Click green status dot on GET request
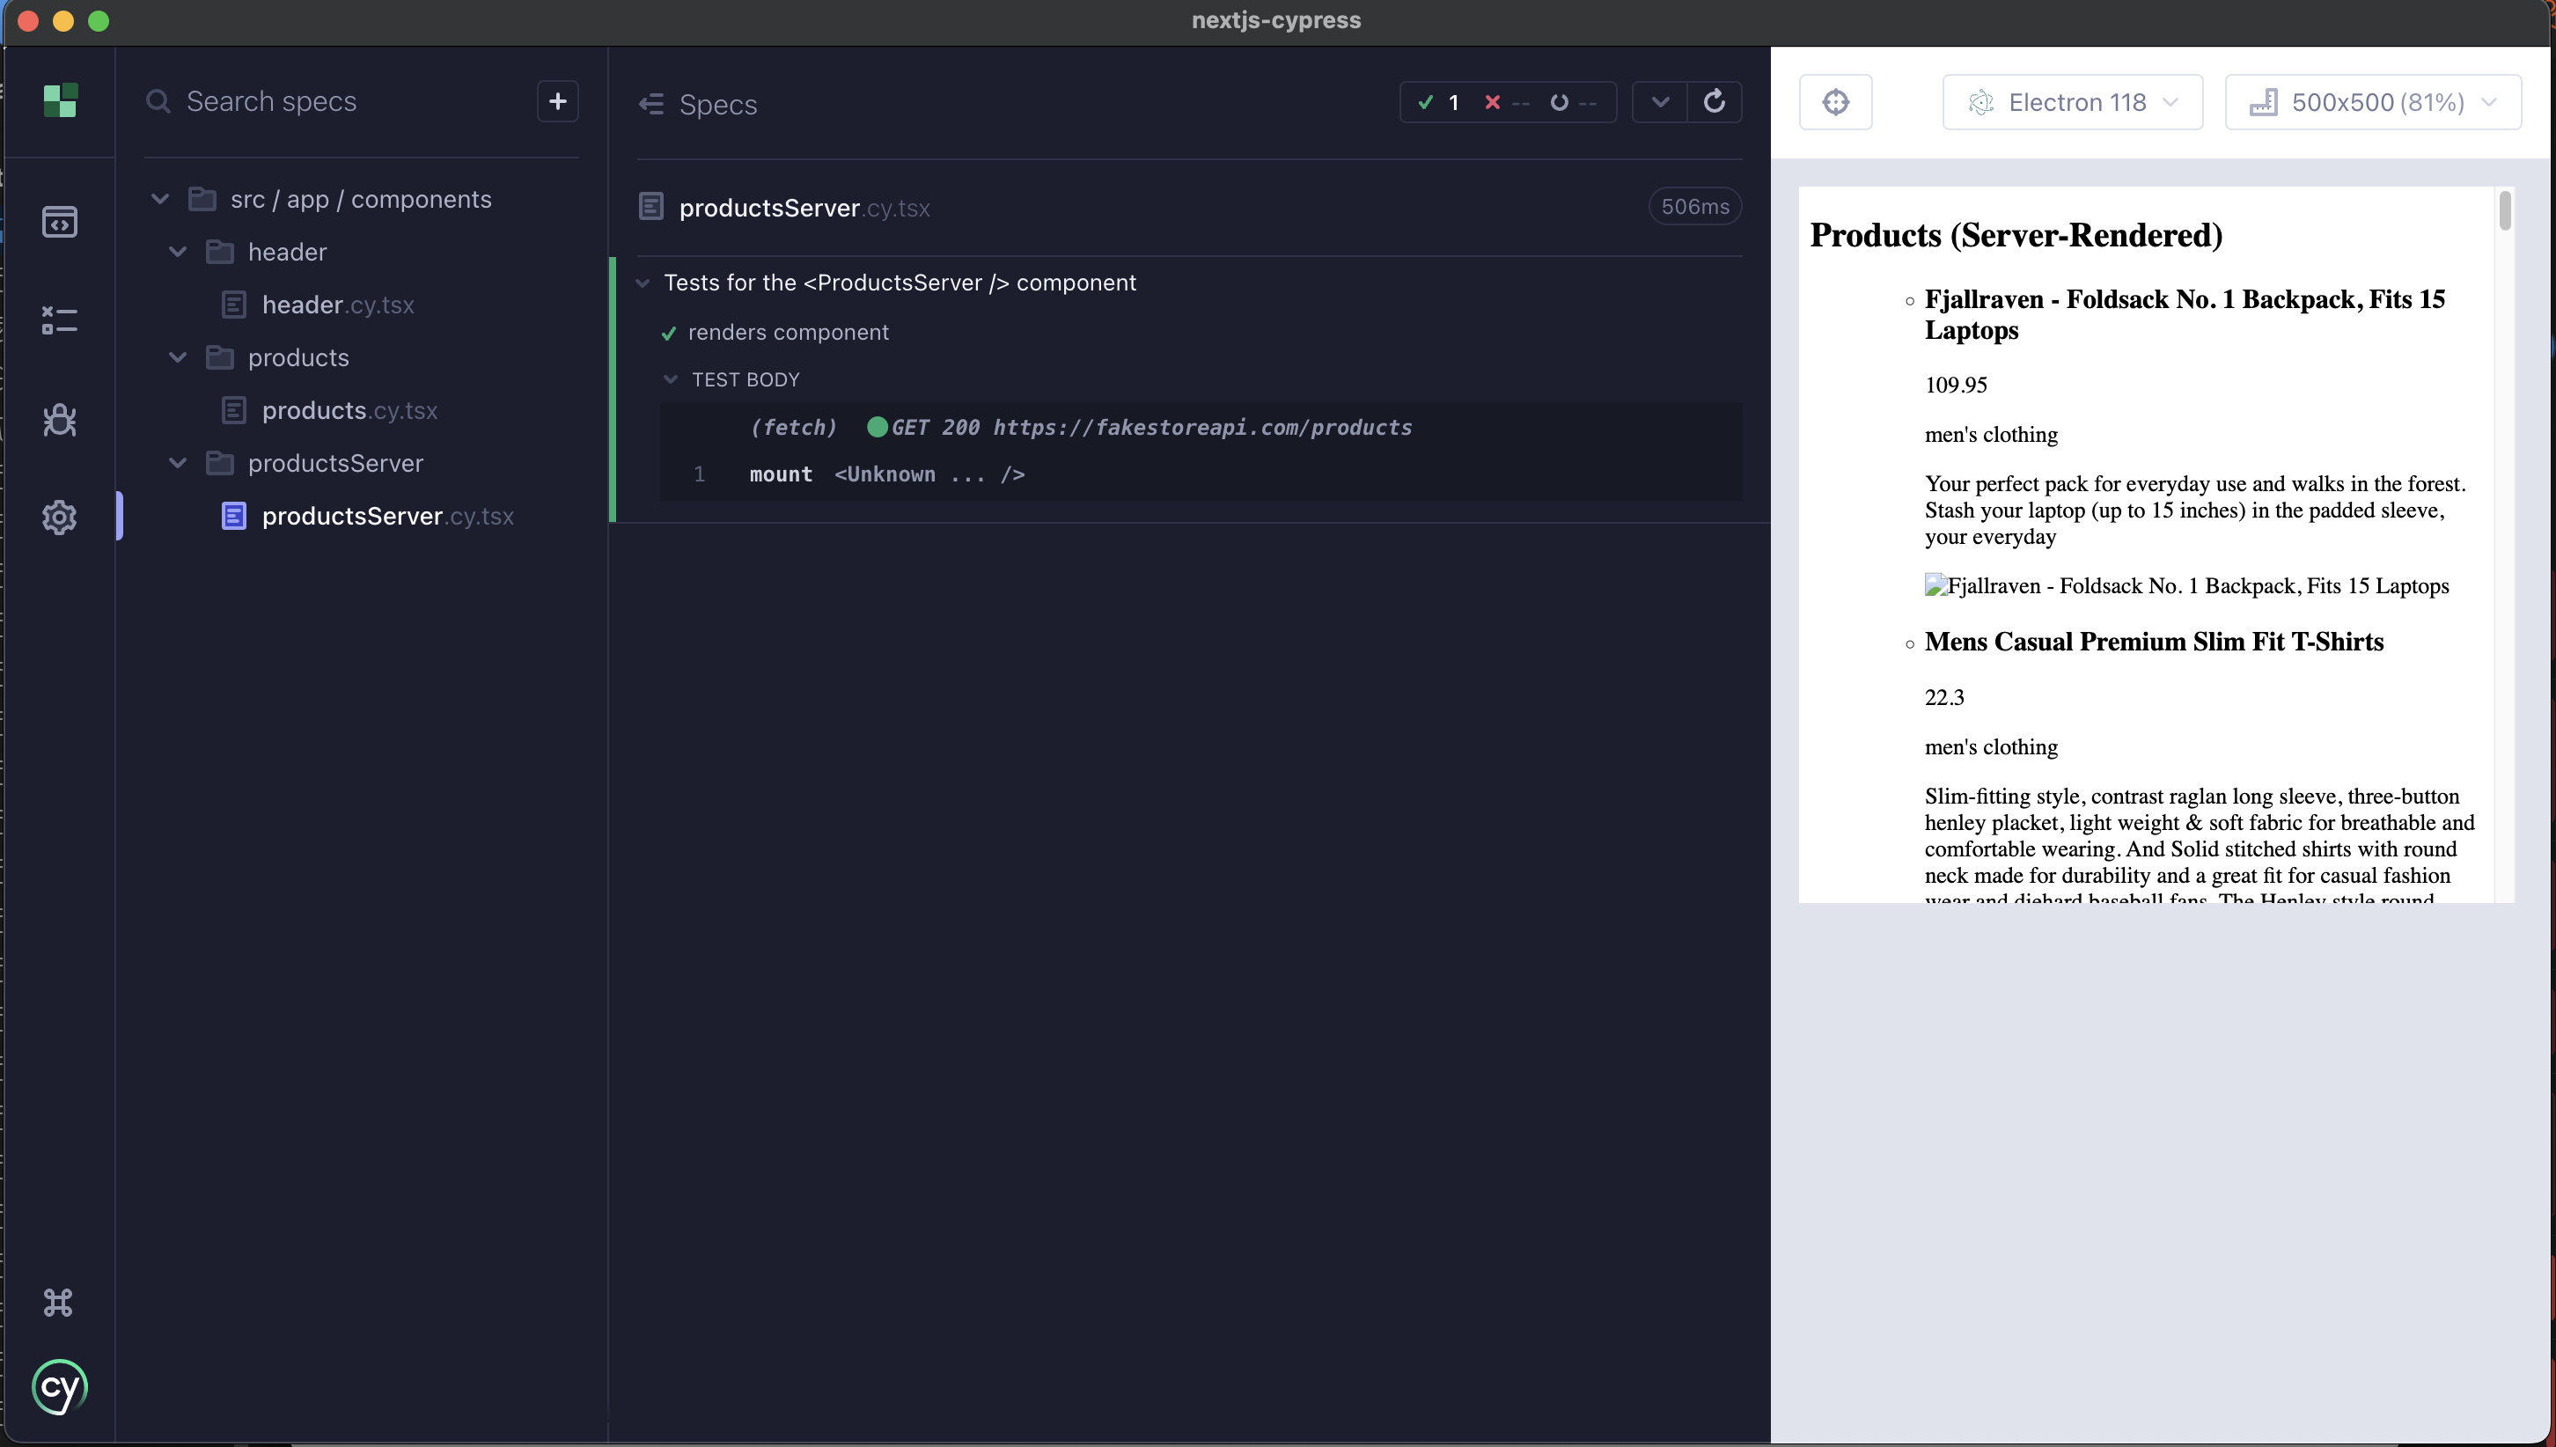Viewport: 2556px width, 1447px height. pos(877,426)
